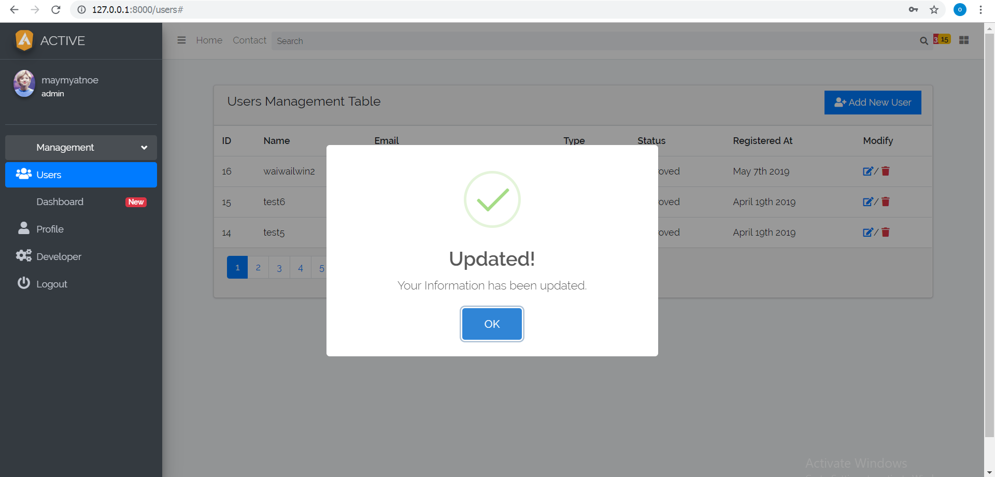This screenshot has width=995, height=477.
Task: Go to pagination page 4
Action: pos(301,268)
